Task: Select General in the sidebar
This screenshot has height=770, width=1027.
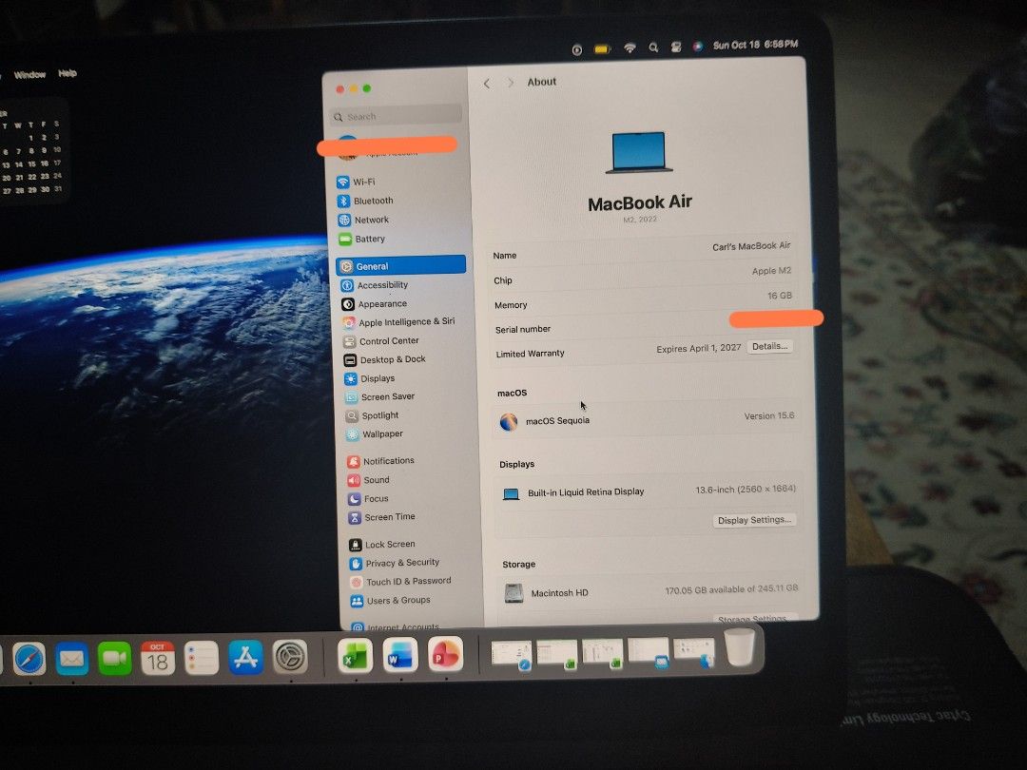Action: tap(401, 266)
